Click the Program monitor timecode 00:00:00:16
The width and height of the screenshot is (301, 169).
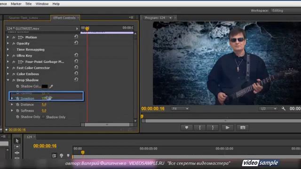pyautogui.click(x=153, y=108)
